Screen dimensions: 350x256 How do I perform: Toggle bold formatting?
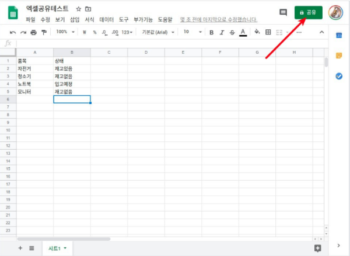click(x=211, y=32)
